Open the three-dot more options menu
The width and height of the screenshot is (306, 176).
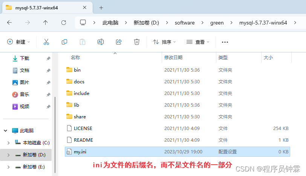225,42
